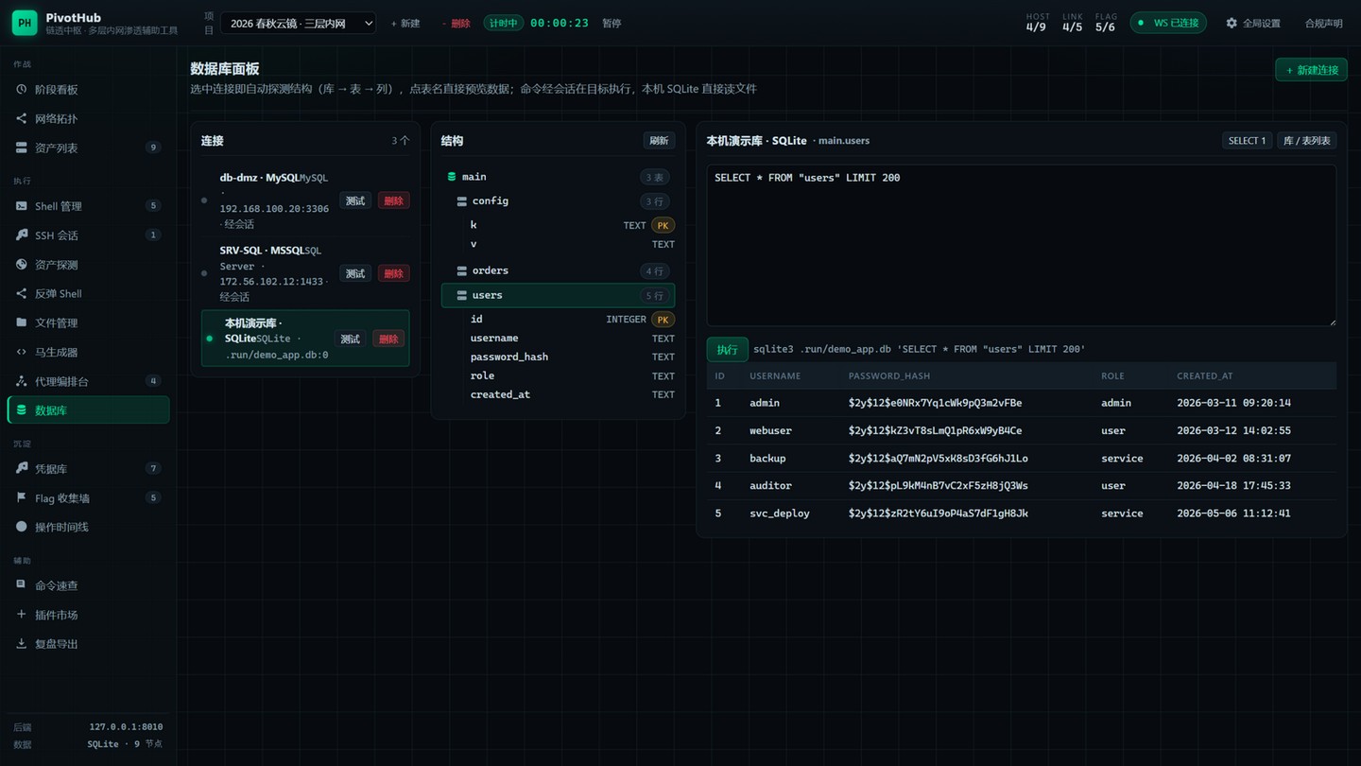The height and width of the screenshot is (766, 1361).
Task: Open Shell 管理 section
Action: 88,206
